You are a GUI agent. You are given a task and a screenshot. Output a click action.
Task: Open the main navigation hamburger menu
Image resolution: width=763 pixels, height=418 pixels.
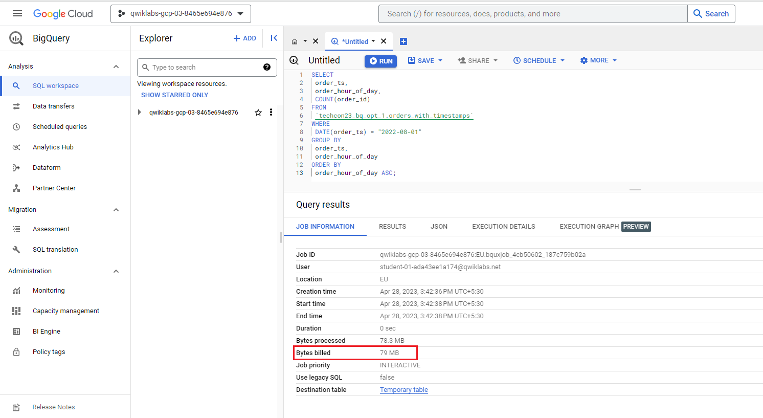coord(17,13)
